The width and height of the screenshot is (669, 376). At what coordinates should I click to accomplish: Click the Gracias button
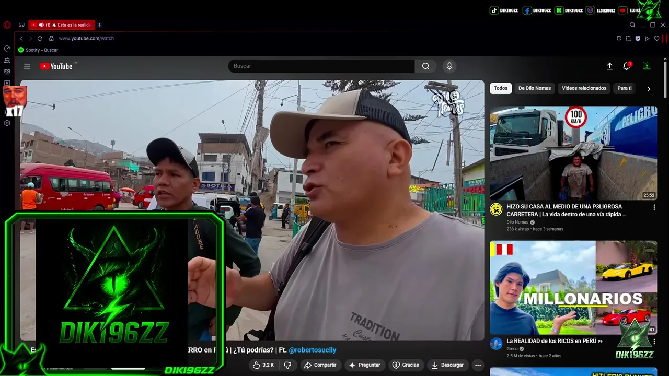pos(406,365)
